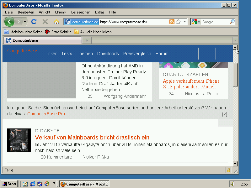Launch Internet Explorer from quick launch
Viewport: 251px width, 188px height.
tap(33, 184)
